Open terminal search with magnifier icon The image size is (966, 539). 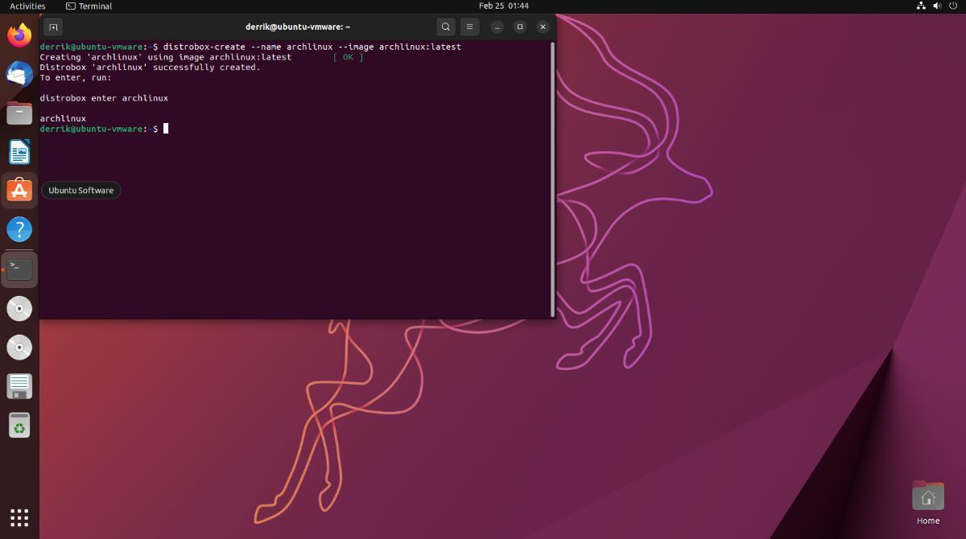(x=446, y=27)
